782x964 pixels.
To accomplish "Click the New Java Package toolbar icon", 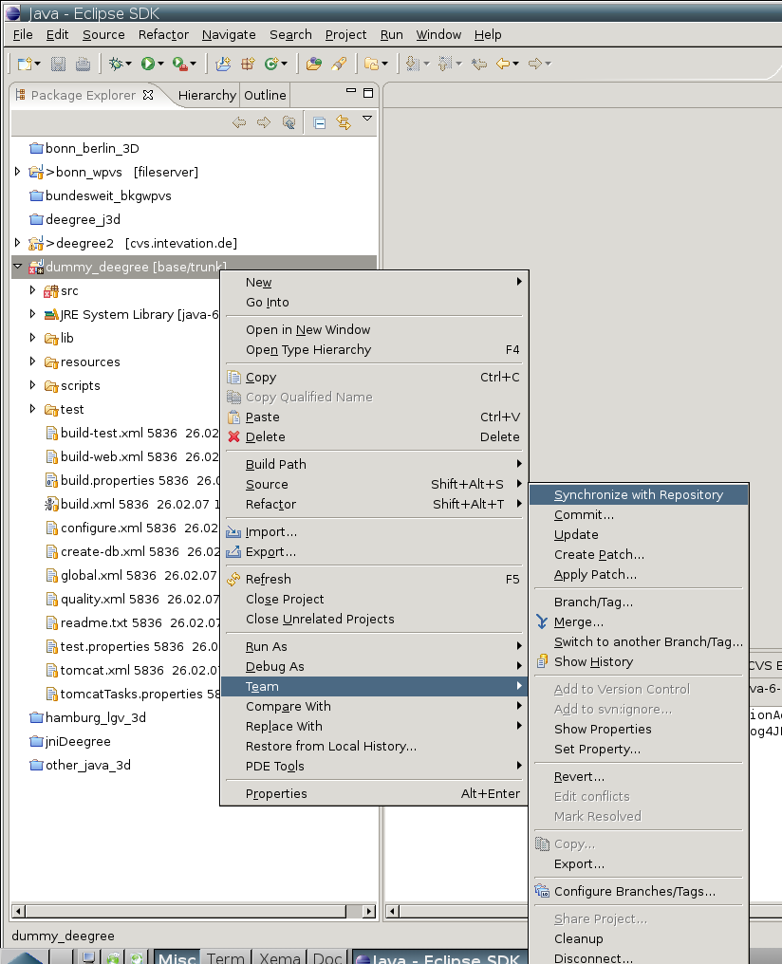I will pos(248,64).
